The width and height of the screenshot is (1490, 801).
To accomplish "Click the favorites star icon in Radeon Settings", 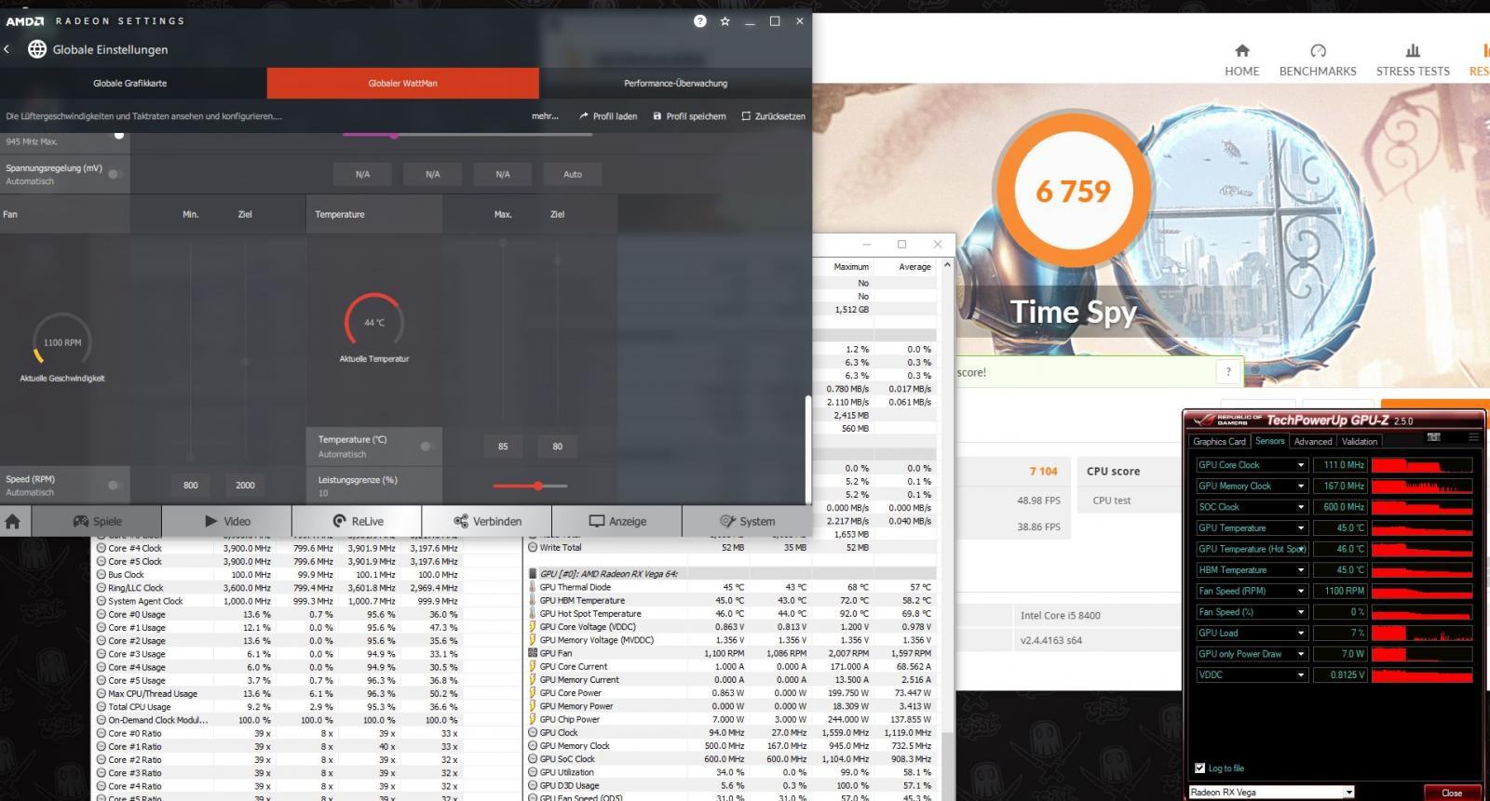I will click(x=725, y=20).
